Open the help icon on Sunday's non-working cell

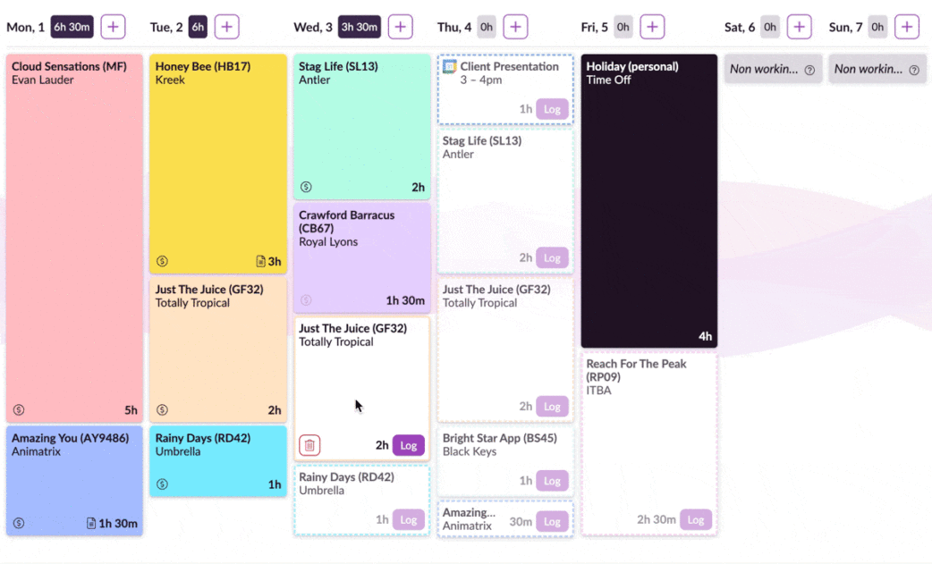(913, 69)
